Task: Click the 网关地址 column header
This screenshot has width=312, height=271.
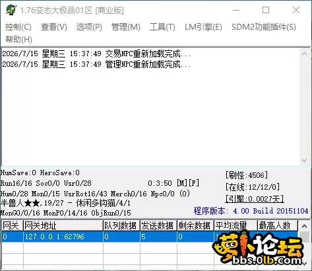Action: coord(63,225)
